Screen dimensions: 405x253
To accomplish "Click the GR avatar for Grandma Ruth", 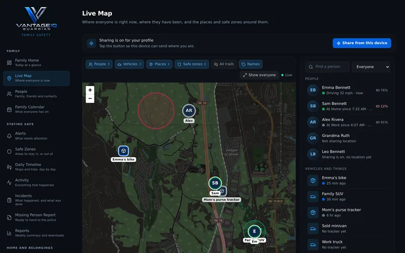I will [313, 138].
